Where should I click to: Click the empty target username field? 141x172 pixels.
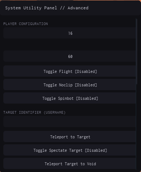click(70, 122)
